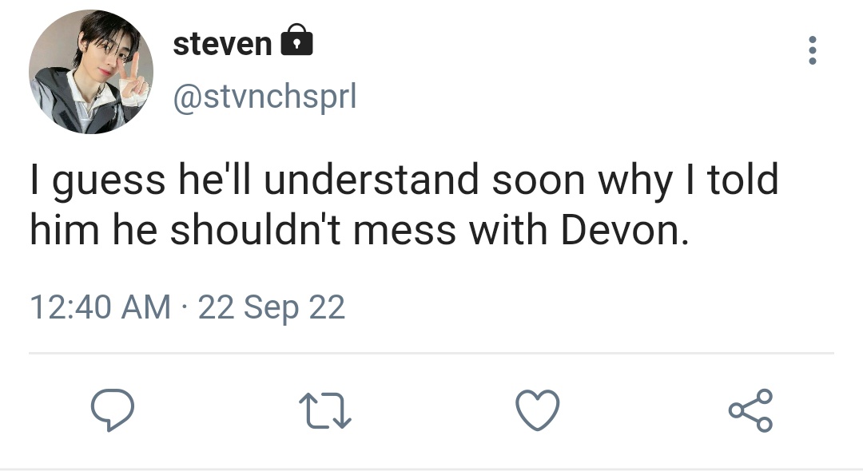Reply to steven's tweet via speech bubble icon

(113, 410)
